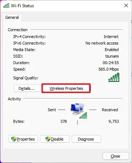Click the IPv6 No network access value
The image size is (132, 163).
(102, 43)
